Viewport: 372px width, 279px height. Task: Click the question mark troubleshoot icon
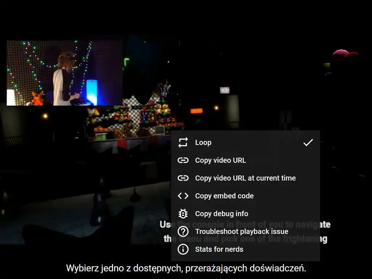point(183,231)
